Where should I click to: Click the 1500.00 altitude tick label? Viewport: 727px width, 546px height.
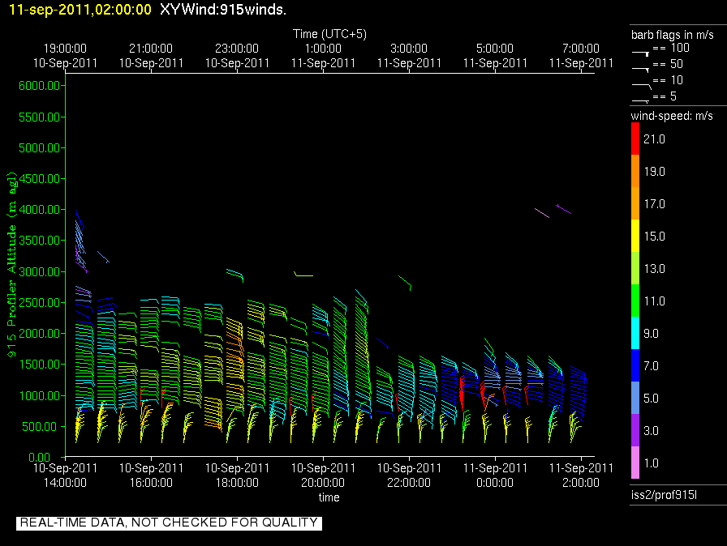[40, 365]
